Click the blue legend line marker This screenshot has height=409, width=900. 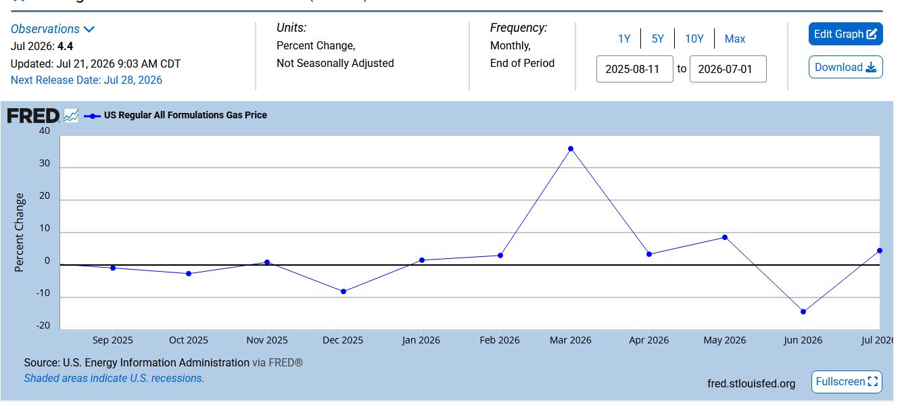[x=92, y=116]
